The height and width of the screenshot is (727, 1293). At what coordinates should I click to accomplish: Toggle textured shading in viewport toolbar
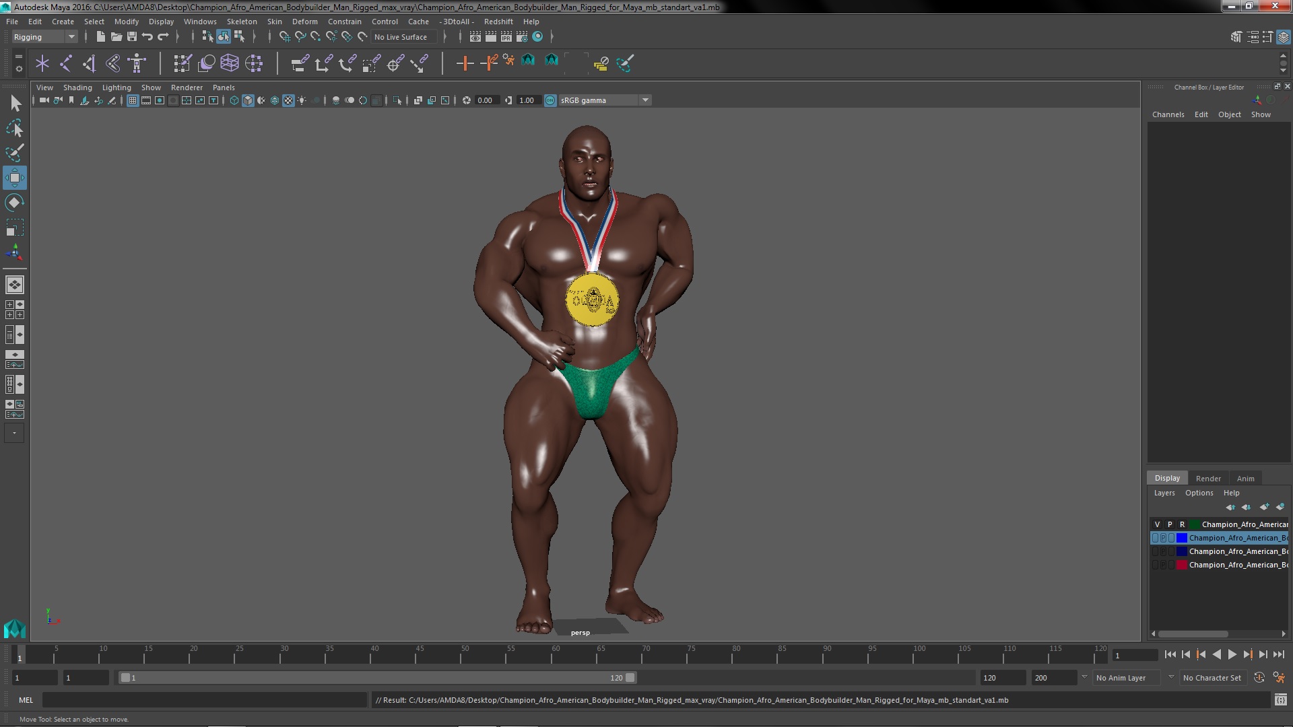tap(288, 100)
